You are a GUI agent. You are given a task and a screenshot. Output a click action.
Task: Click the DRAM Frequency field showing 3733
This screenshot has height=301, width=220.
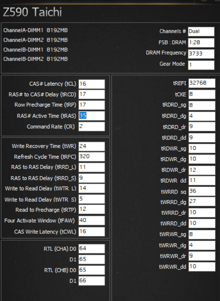201,54
